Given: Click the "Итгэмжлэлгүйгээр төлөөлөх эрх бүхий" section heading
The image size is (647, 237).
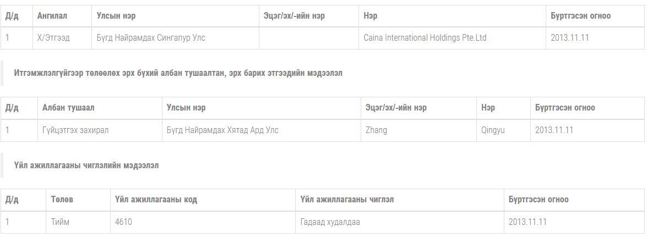Looking at the screenshot, I should pyautogui.click(x=178, y=73).
